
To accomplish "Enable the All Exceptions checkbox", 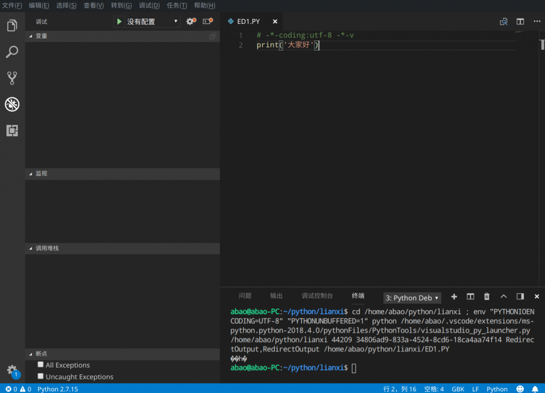I will coord(40,365).
